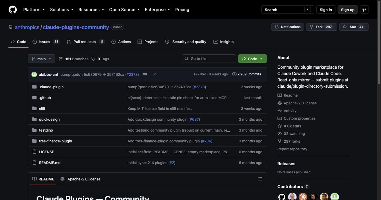381x200 pixels.
Task: Switch to the Apache-2.0 license tab
Action: click(80, 179)
